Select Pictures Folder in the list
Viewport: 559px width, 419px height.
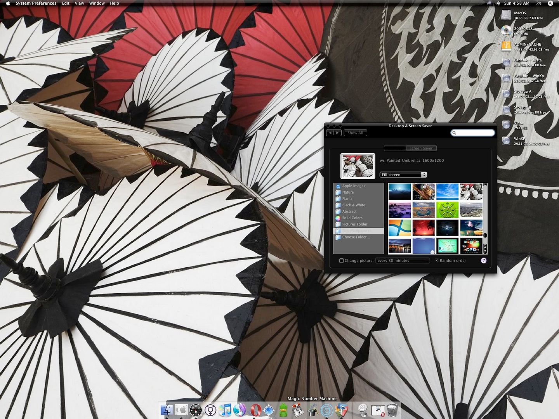pyautogui.click(x=358, y=224)
